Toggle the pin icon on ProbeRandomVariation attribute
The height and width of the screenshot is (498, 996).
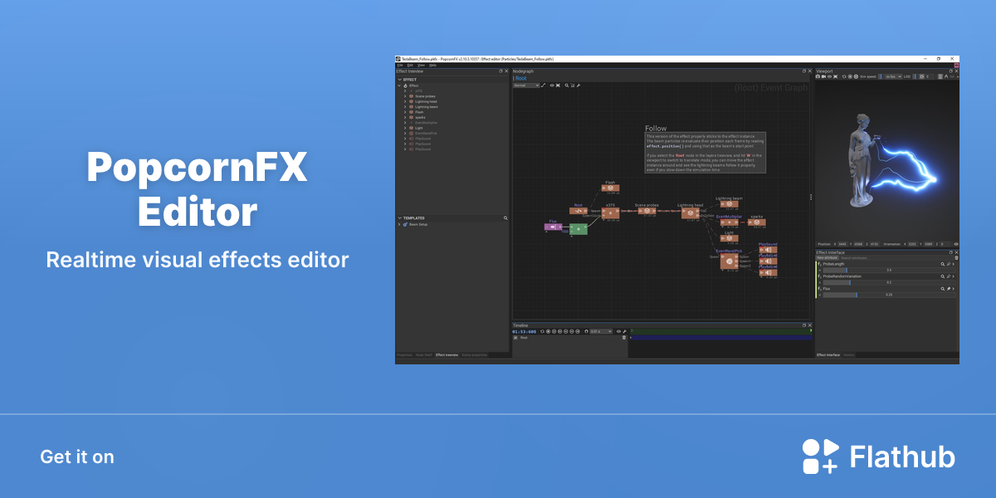949,276
